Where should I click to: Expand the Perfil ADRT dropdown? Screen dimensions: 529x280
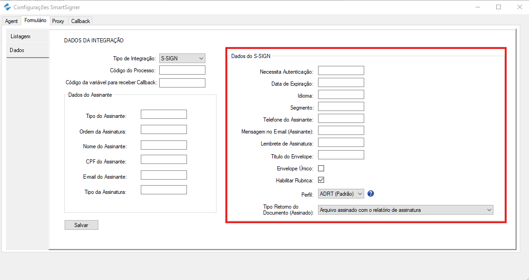pos(341,194)
